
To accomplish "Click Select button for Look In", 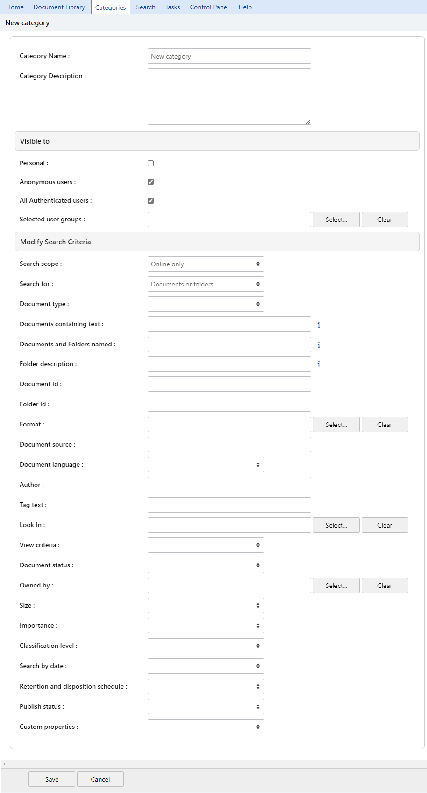I will tap(336, 525).
